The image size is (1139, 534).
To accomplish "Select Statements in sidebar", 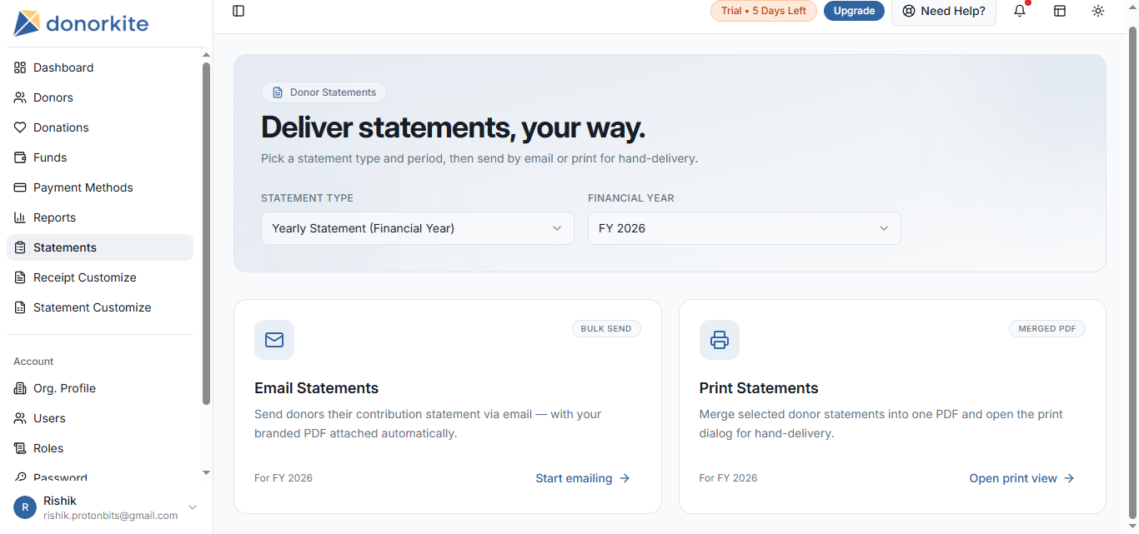I will 100,247.
